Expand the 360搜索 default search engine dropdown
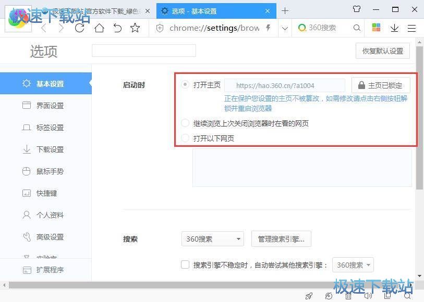 (213, 239)
